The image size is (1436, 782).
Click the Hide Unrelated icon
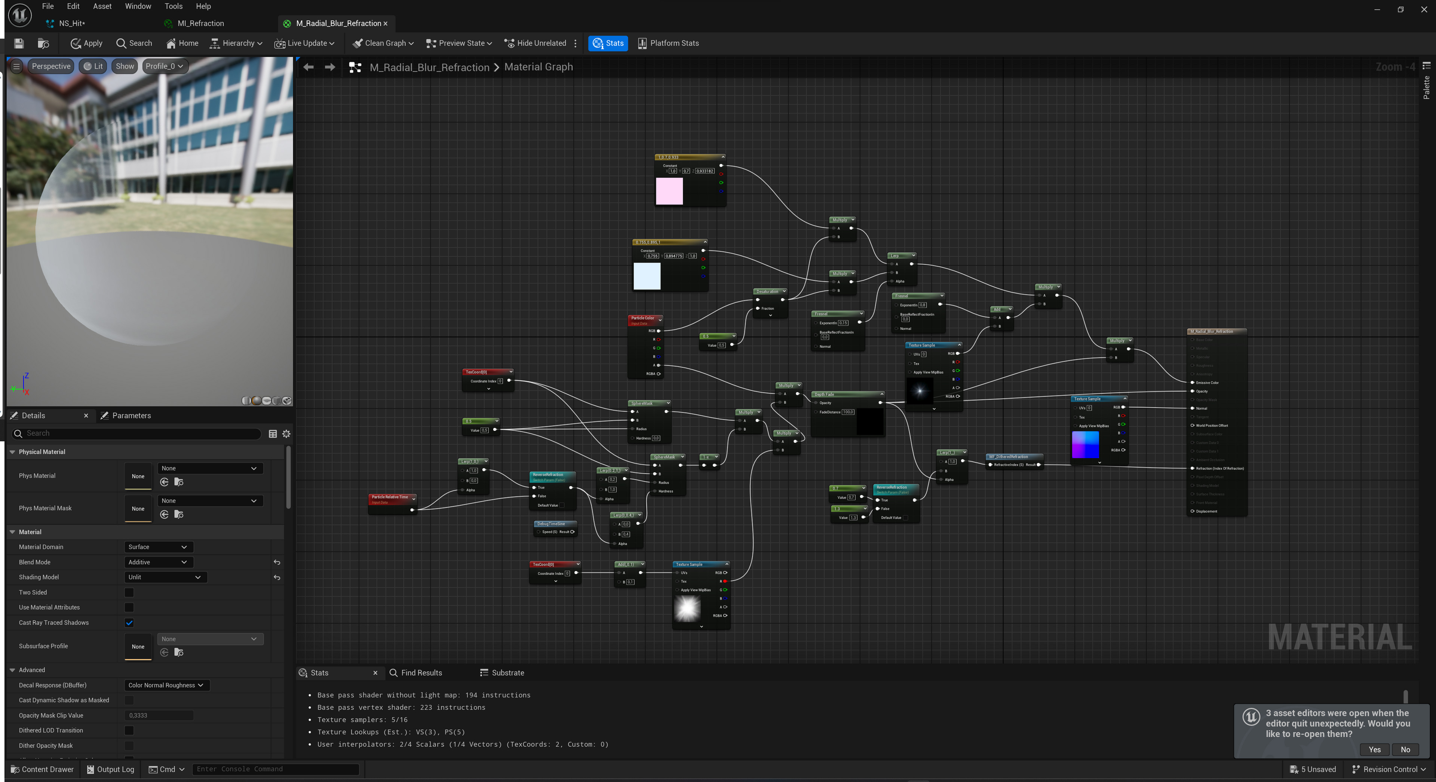[x=509, y=43]
